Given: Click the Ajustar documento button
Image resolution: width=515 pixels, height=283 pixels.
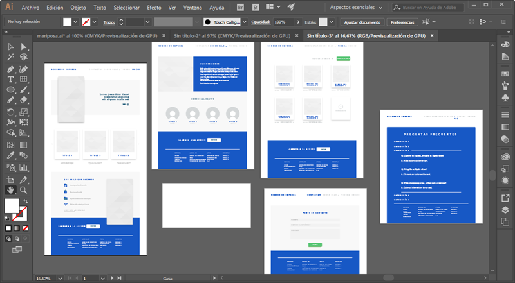Looking at the screenshot, I should 362,22.
